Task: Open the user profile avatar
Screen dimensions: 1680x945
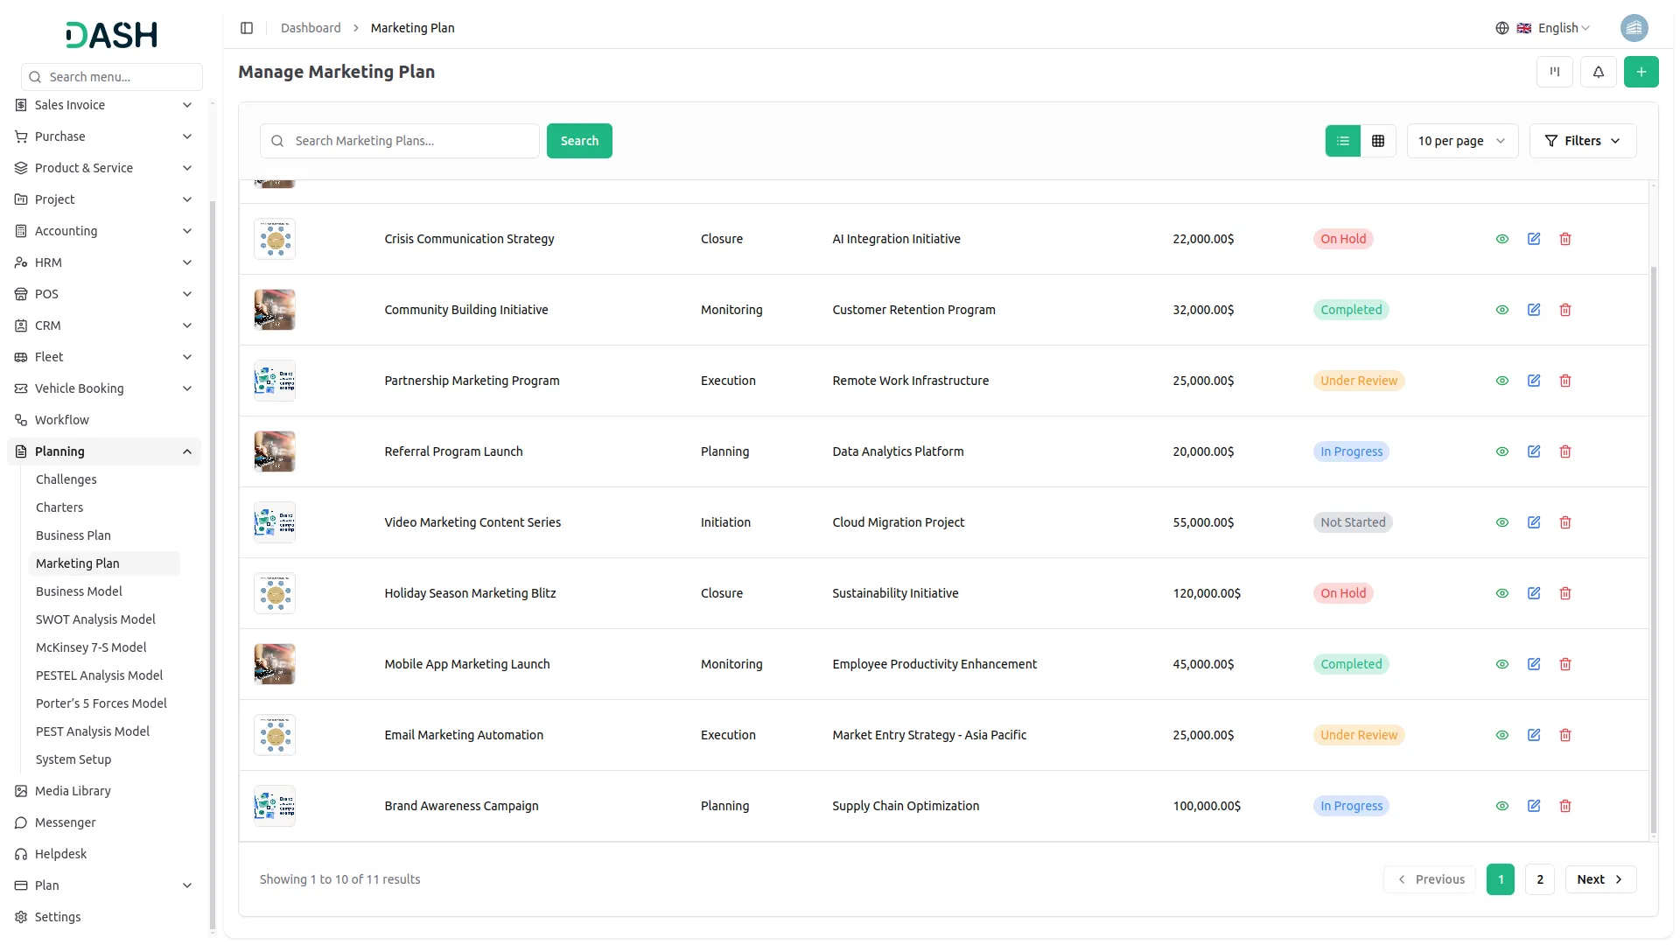Action: click(1633, 28)
